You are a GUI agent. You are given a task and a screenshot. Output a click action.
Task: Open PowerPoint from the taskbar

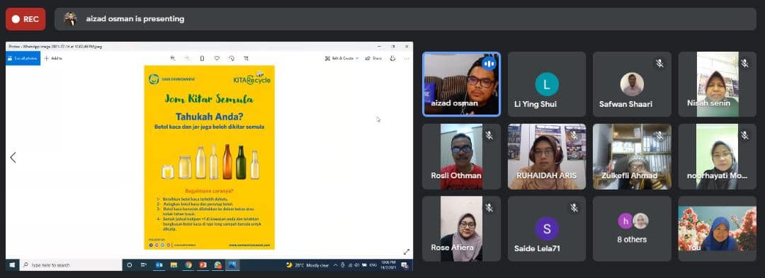click(203, 265)
